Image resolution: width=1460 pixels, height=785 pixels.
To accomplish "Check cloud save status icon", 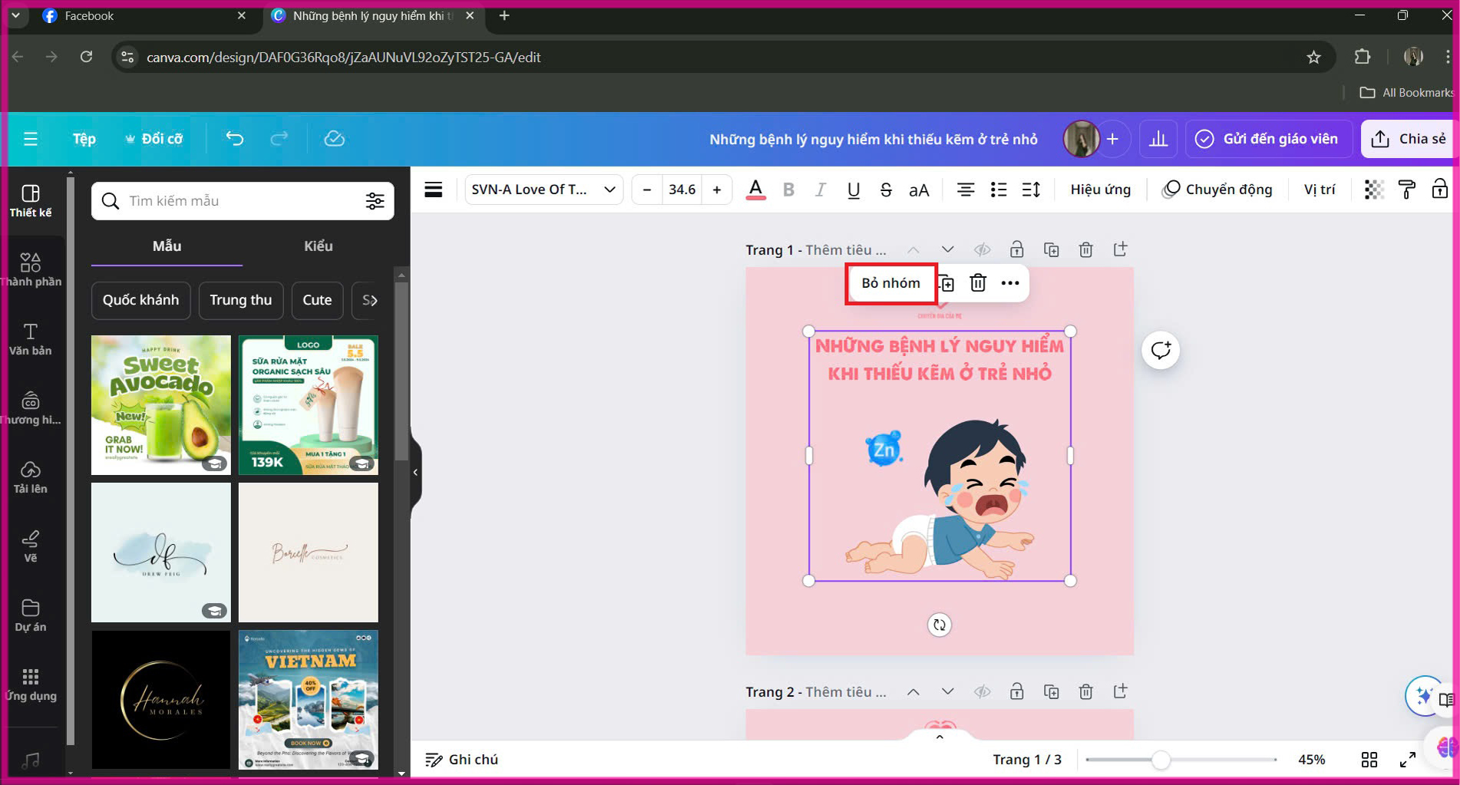I will click(x=334, y=139).
